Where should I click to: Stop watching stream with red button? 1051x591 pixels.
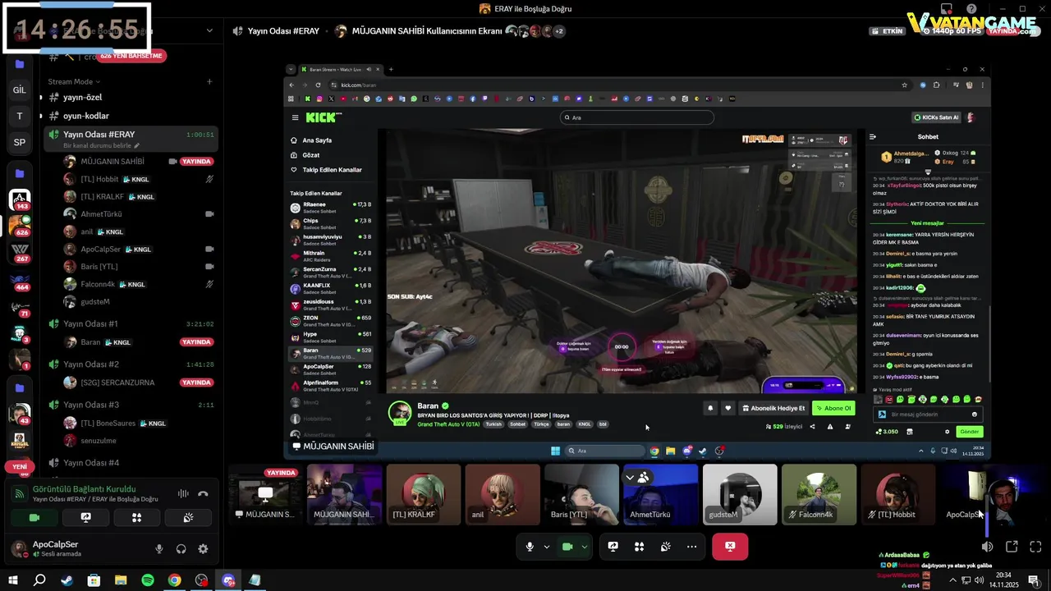tap(730, 547)
